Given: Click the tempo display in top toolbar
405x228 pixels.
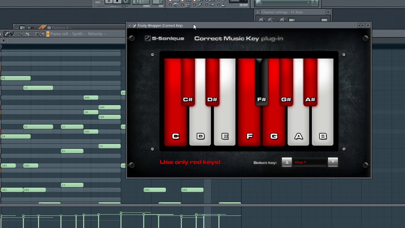Looking at the screenshot, I should [x=140, y=2].
